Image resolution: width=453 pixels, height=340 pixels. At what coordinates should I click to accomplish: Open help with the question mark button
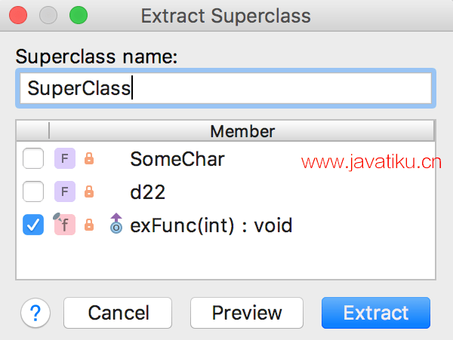[x=35, y=313]
